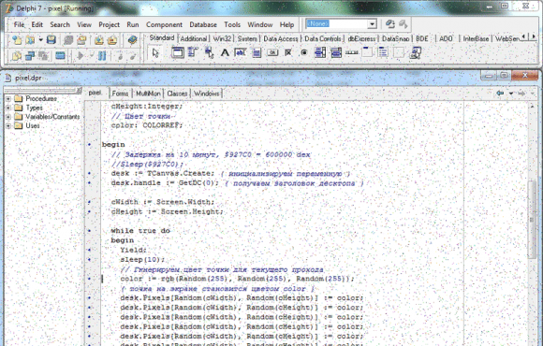Click the Help contents book icon
Viewport: 543px width, 346px height.
132,40
